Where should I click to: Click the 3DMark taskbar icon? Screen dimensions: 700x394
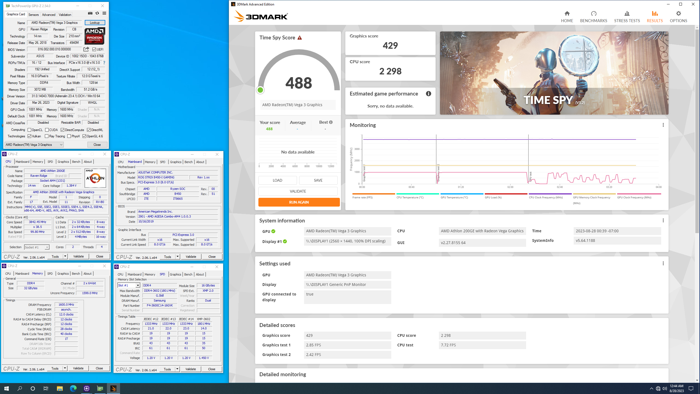(x=113, y=388)
